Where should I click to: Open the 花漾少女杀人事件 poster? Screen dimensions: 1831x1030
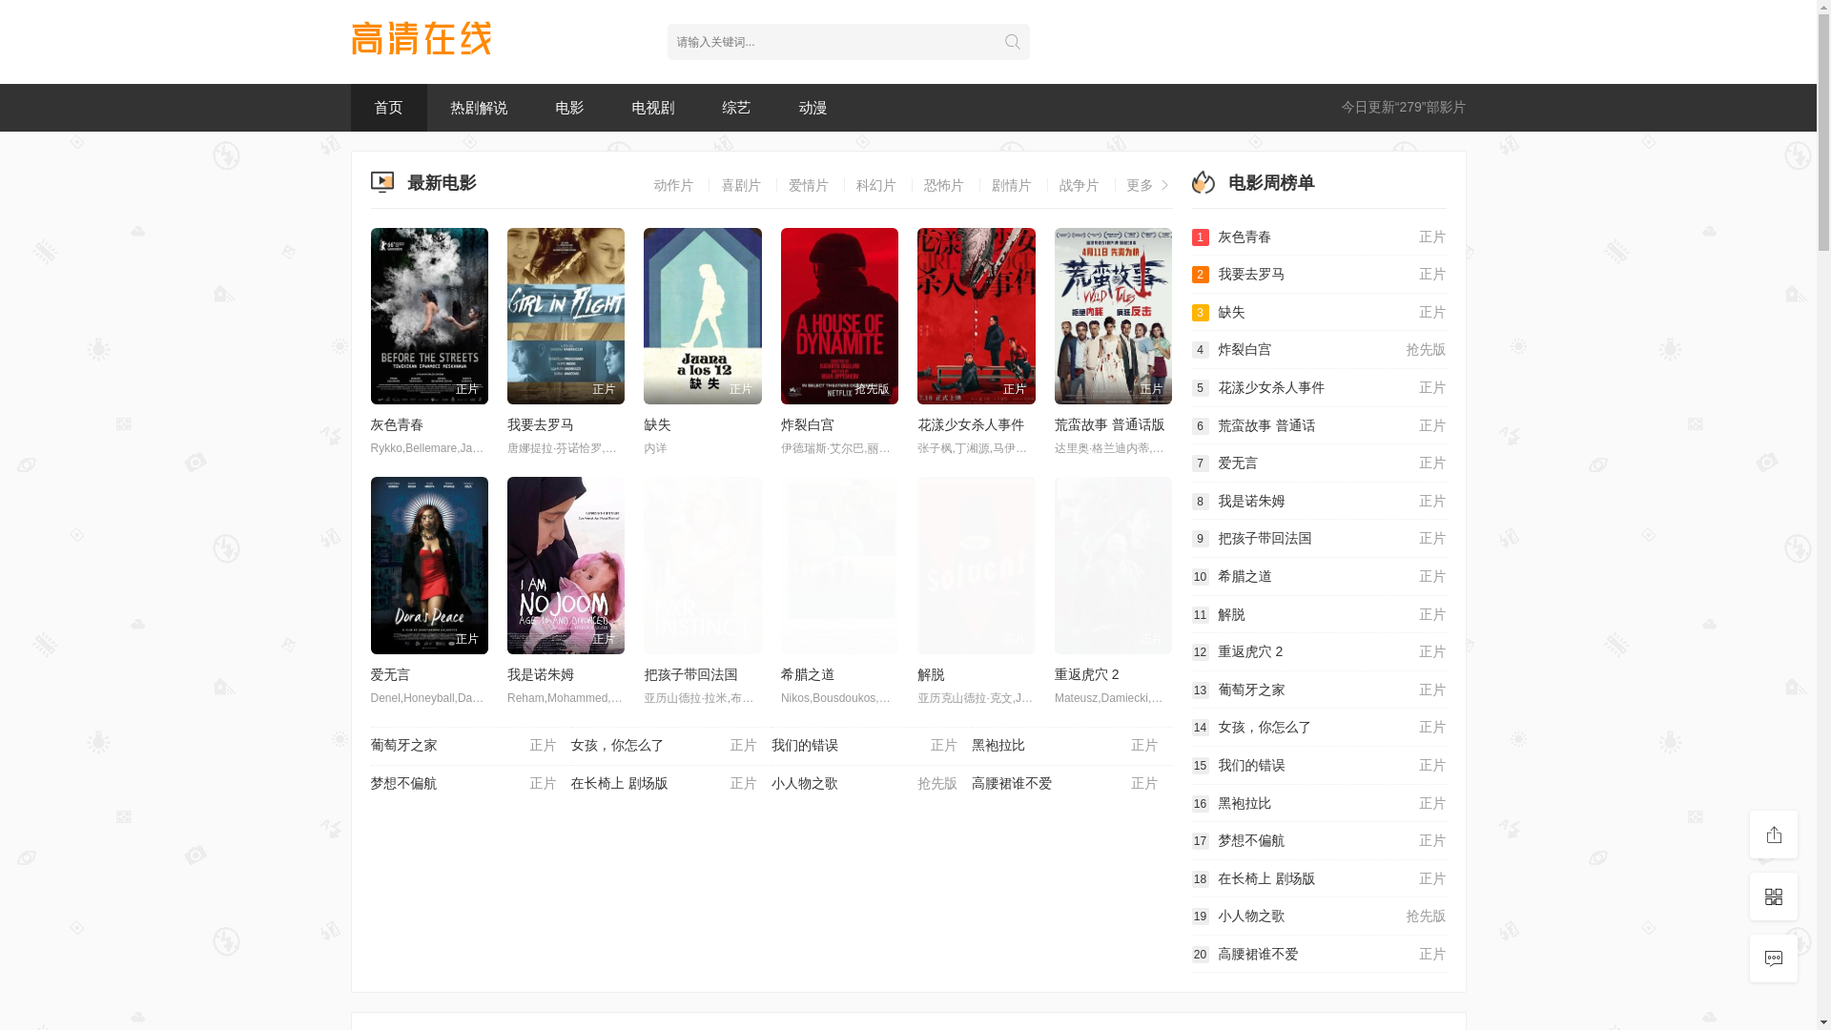tap(977, 316)
